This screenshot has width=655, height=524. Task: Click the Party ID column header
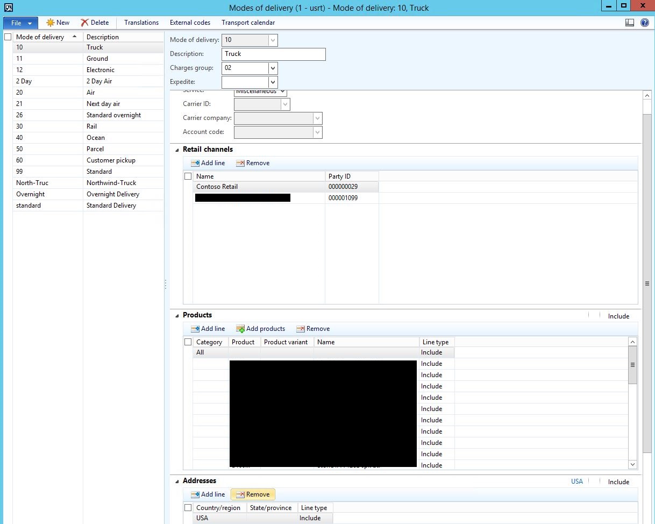point(352,176)
